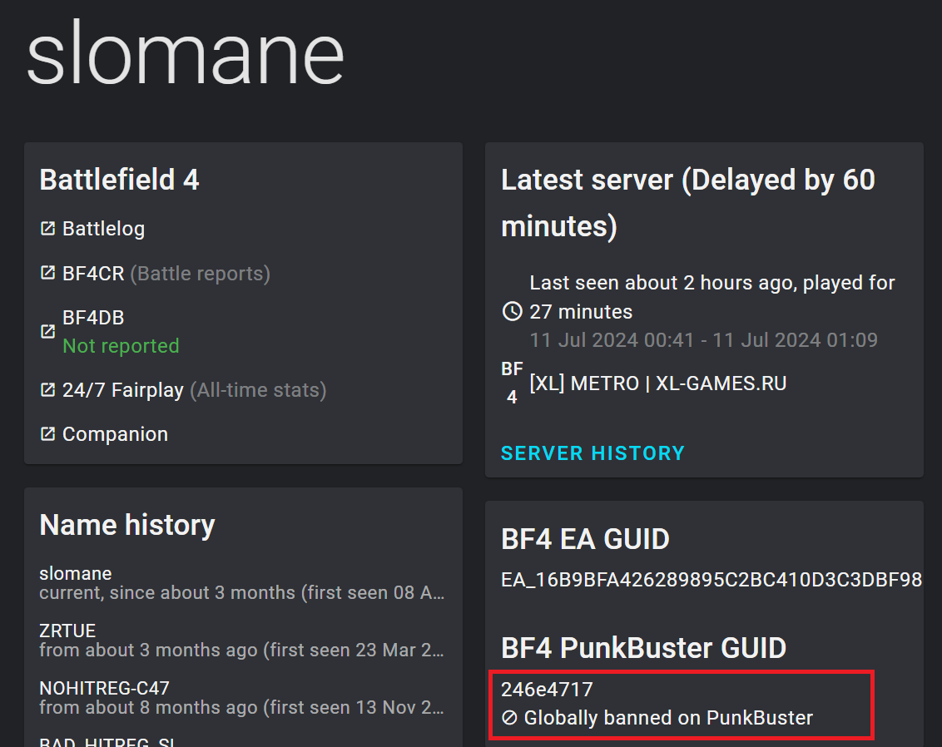This screenshot has width=942, height=747.
Task: Click the BF4 game badge beside server name
Action: pyautogui.click(x=513, y=383)
